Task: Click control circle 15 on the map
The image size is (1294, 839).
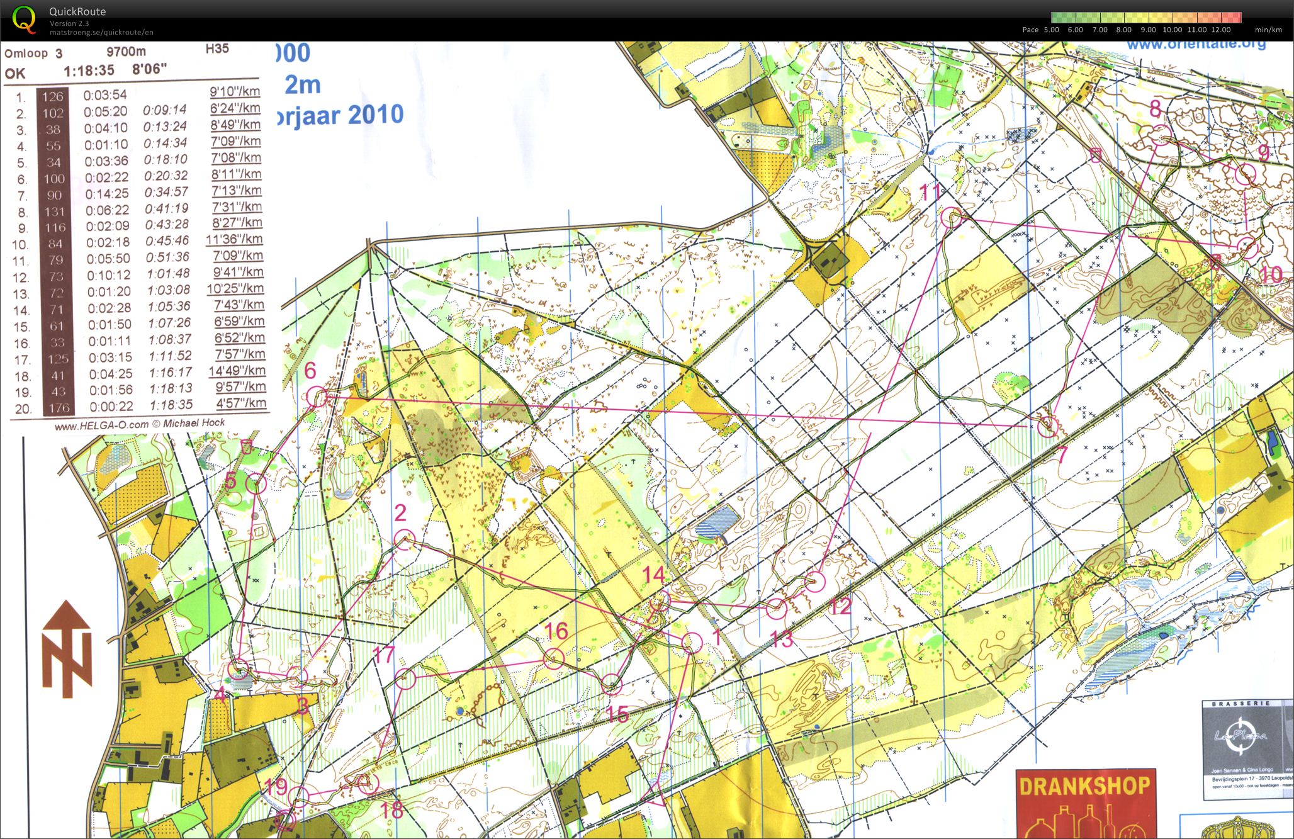Action: [x=612, y=684]
